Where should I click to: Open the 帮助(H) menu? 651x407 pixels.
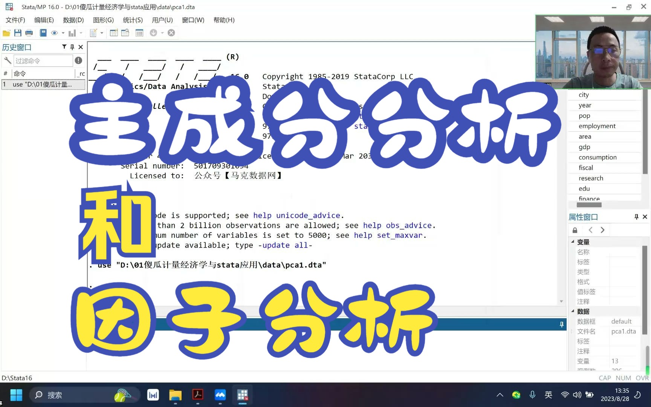click(224, 20)
